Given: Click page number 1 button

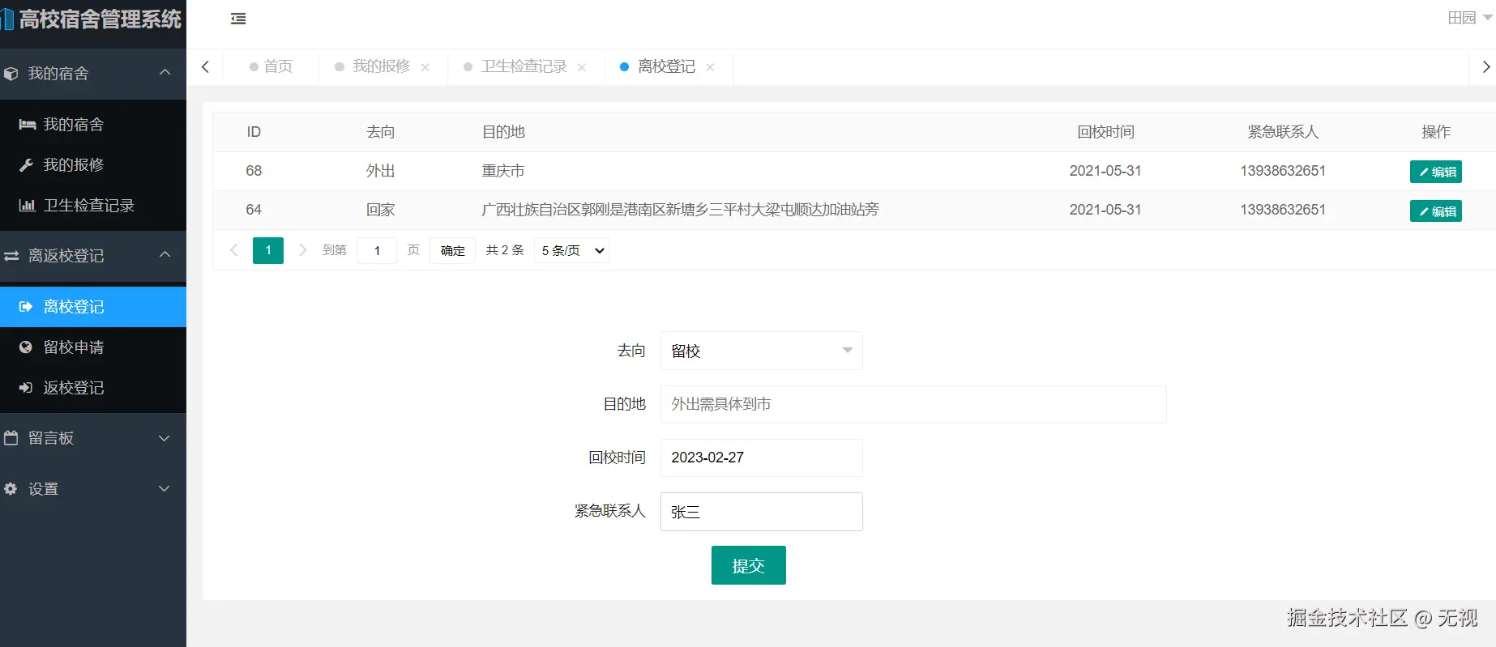Looking at the screenshot, I should [268, 250].
